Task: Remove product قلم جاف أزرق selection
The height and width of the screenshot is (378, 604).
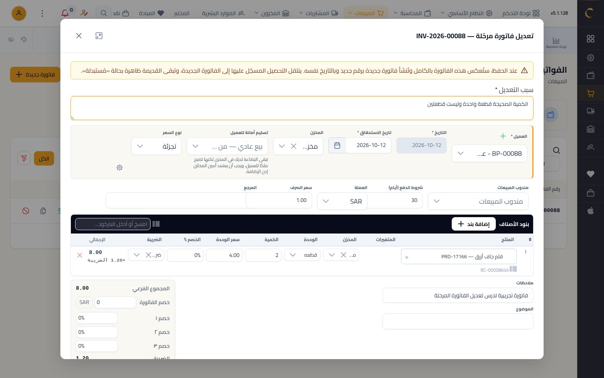Action: pyautogui.click(x=406, y=257)
